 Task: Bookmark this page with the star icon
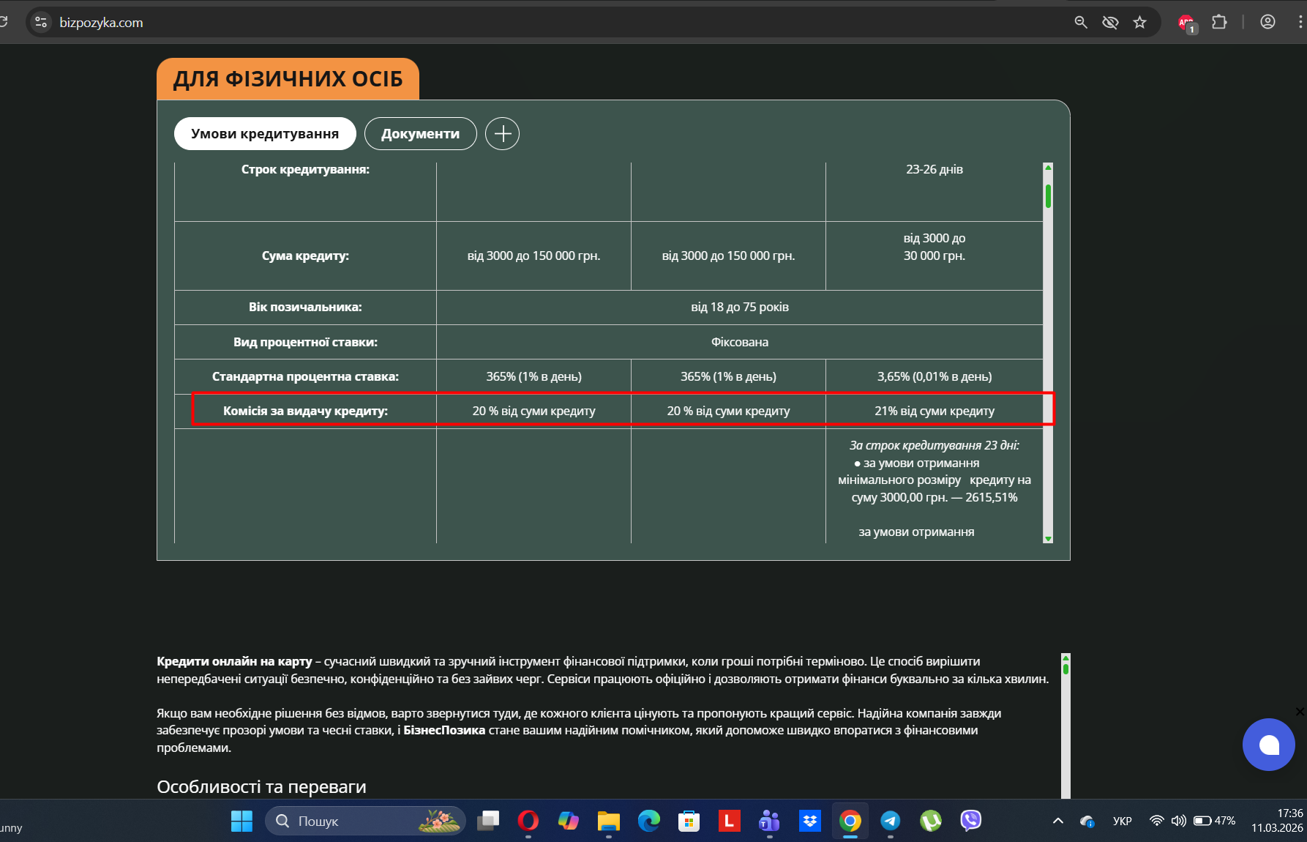(x=1139, y=23)
